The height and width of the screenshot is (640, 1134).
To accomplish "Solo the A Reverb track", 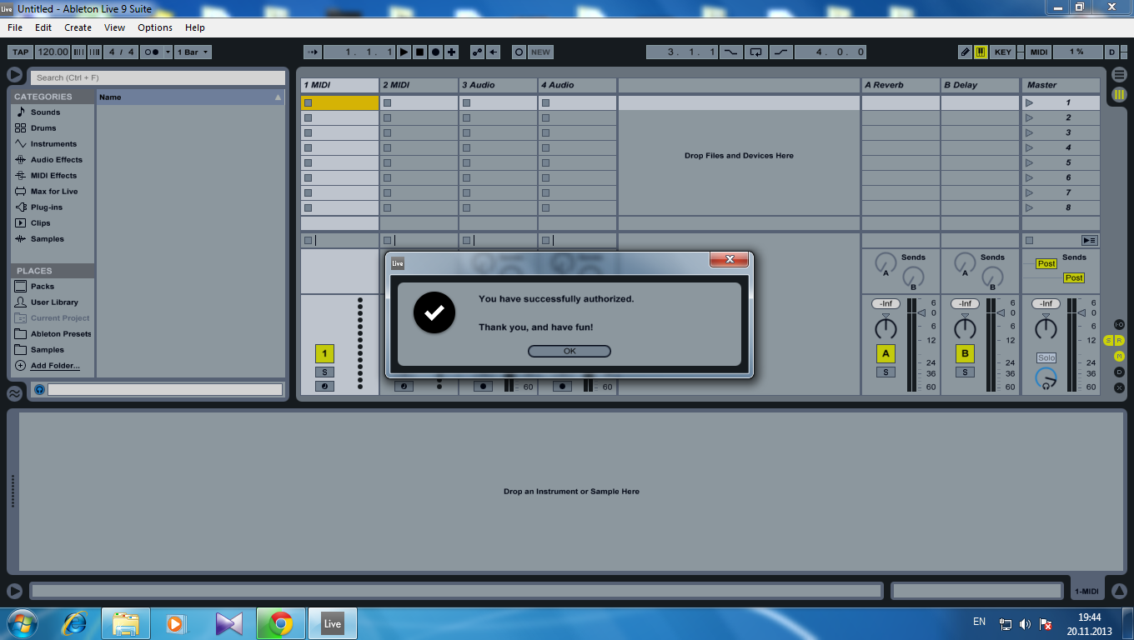I will coord(886,372).
